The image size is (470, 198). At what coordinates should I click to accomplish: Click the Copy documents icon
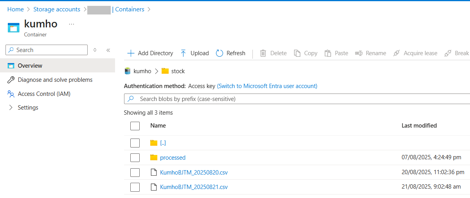[x=297, y=53]
